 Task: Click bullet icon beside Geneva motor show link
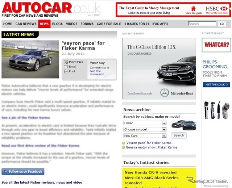click(x=123, y=147)
